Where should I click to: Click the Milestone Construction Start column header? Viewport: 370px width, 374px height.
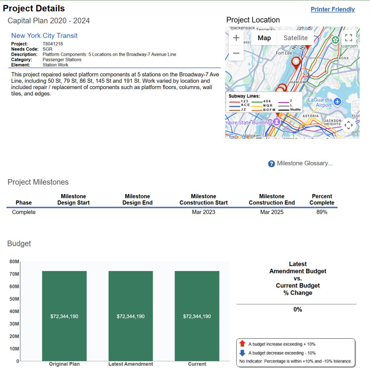[203, 199]
